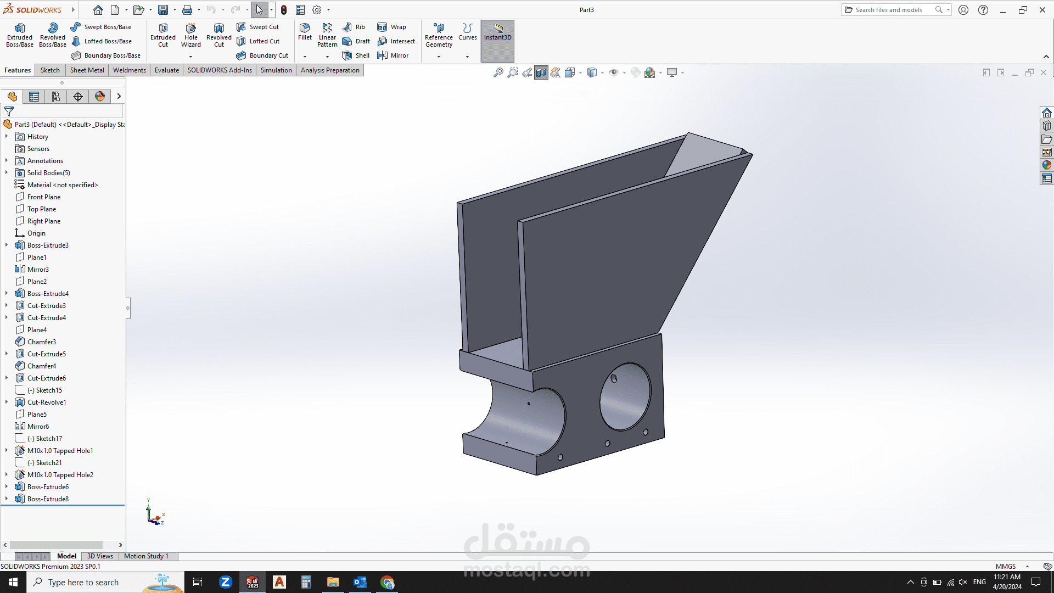This screenshot has width=1054, height=593.
Task: Choose the Lofted Cut tool
Action: 258,41
